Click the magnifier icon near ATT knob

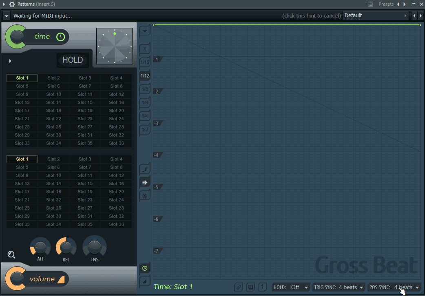11,254
